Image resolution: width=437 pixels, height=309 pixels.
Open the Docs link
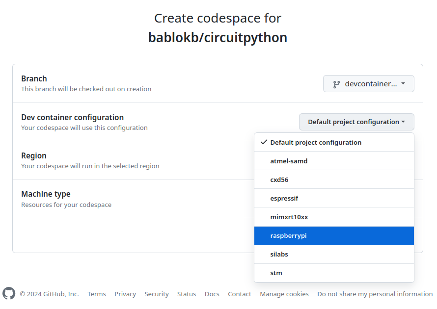(x=212, y=294)
